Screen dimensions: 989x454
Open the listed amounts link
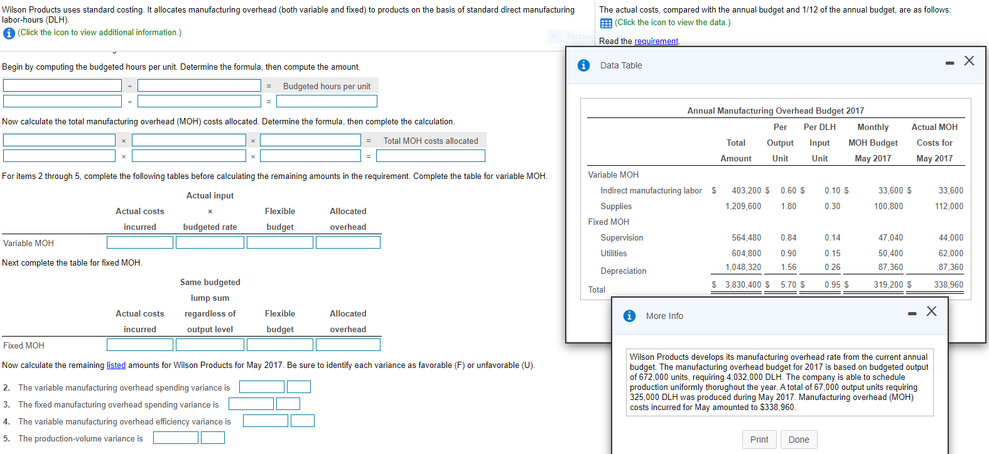tap(116, 365)
